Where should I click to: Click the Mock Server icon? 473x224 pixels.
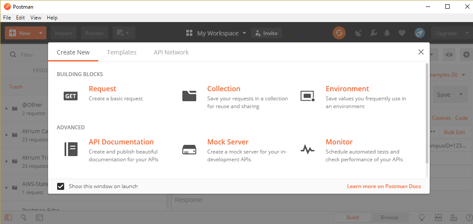[x=189, y=149]
